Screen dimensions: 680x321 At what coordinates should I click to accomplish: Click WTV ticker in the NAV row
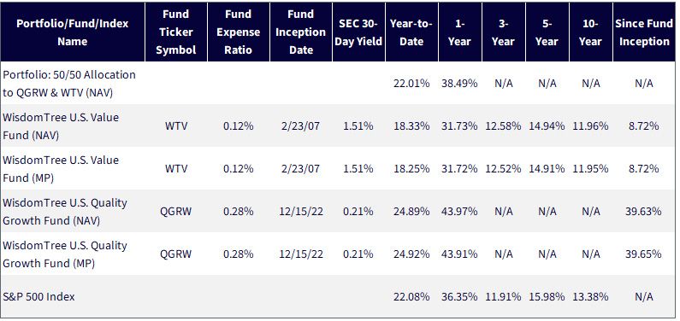tap(175, 125)
